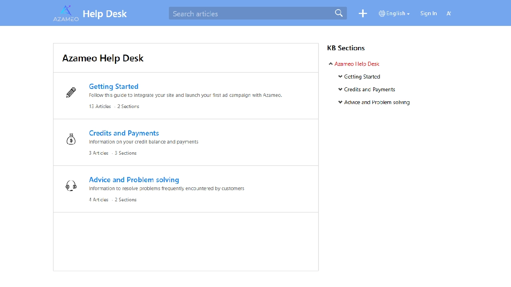Click the Azameo logo icon
Viewport: 511px width, 287px height.
(66, 13)
